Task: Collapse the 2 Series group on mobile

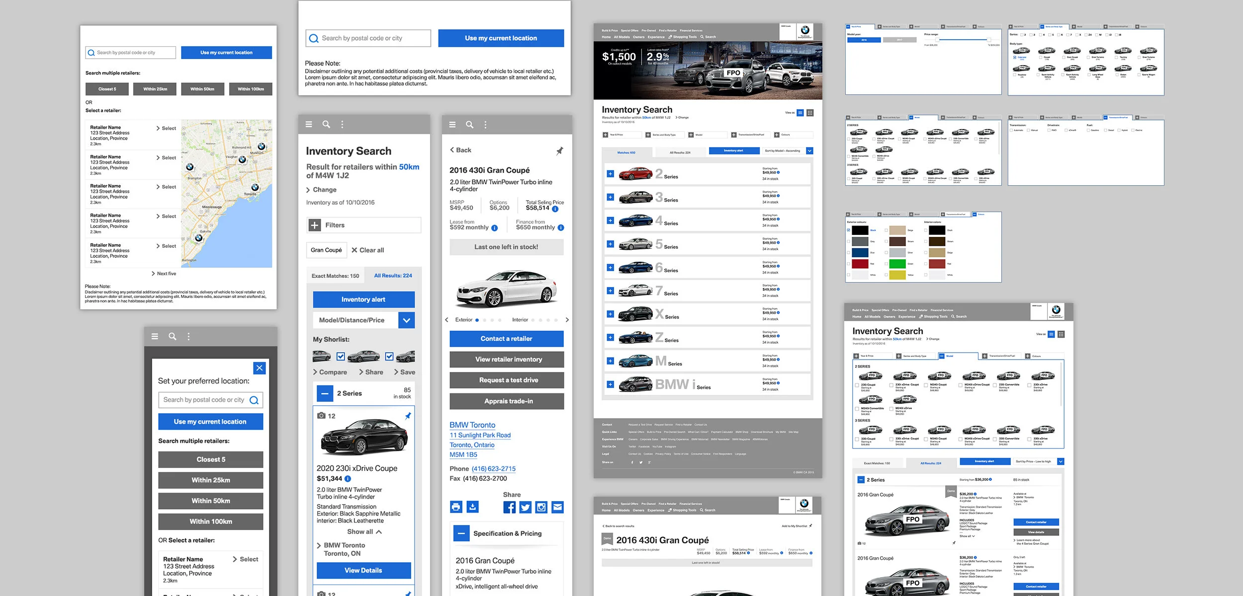Action: pyautogui.click(x=325, y=393)
